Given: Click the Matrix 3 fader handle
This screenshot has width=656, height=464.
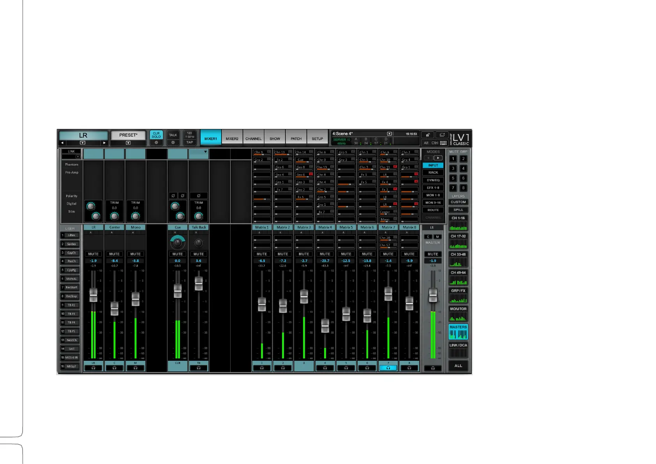Looking at the screenshot, I should [x=304, y=297].
